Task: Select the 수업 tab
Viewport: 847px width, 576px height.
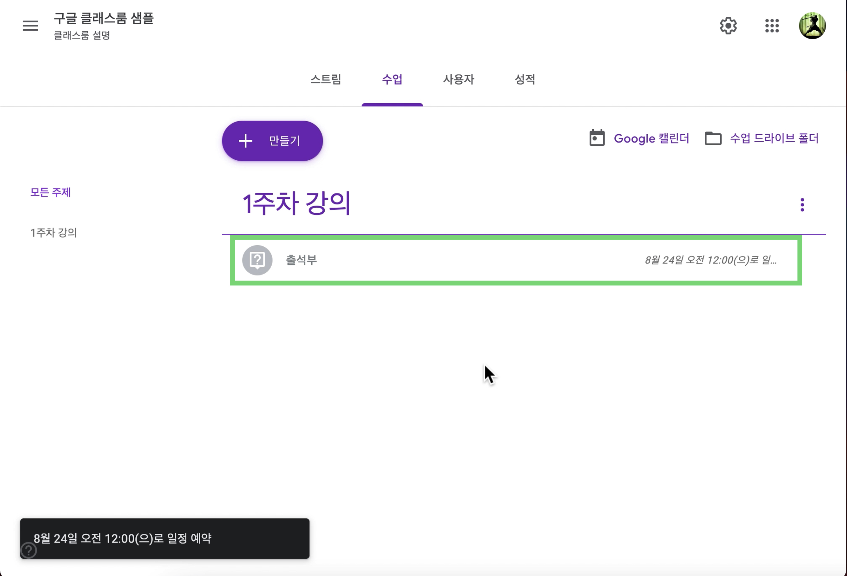Action: (392, 79)
